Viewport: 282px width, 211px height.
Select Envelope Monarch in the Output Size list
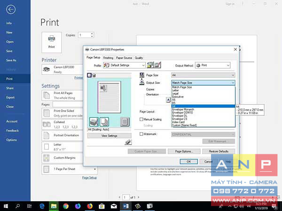[x=203, y=109]
